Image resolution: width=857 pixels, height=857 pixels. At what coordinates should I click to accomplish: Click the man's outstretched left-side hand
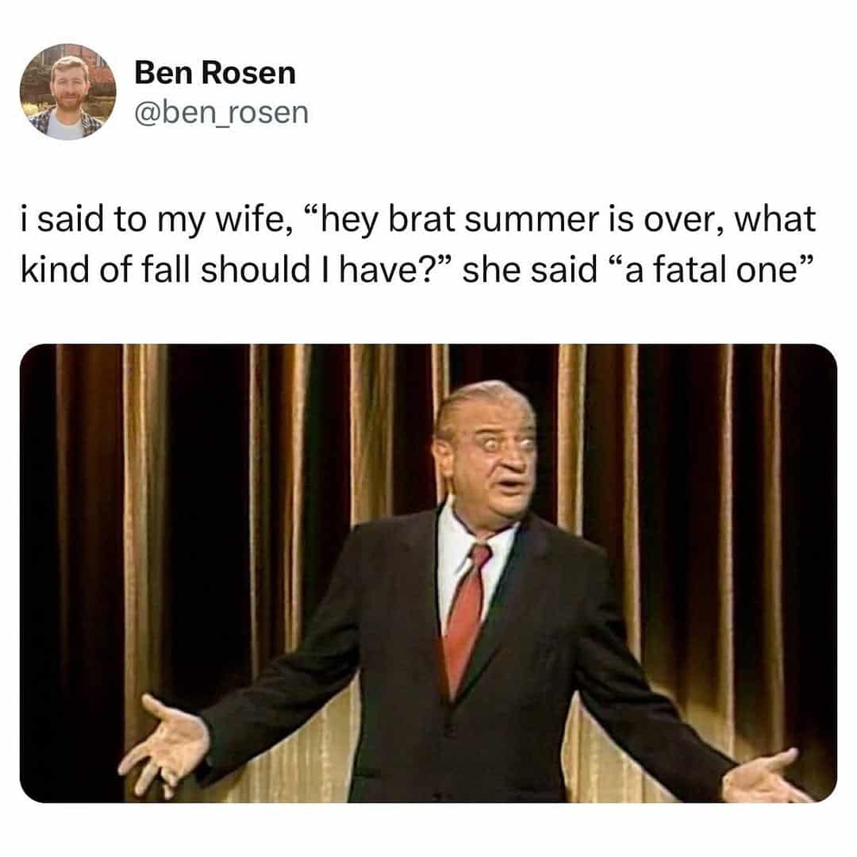coord(164,740)
